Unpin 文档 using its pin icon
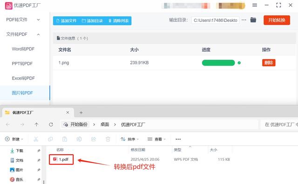298x184 pixels. click(39, 160)
